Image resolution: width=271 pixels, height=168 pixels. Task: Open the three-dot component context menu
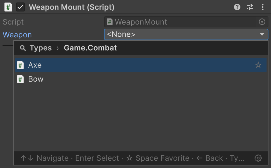coord(262,7)
